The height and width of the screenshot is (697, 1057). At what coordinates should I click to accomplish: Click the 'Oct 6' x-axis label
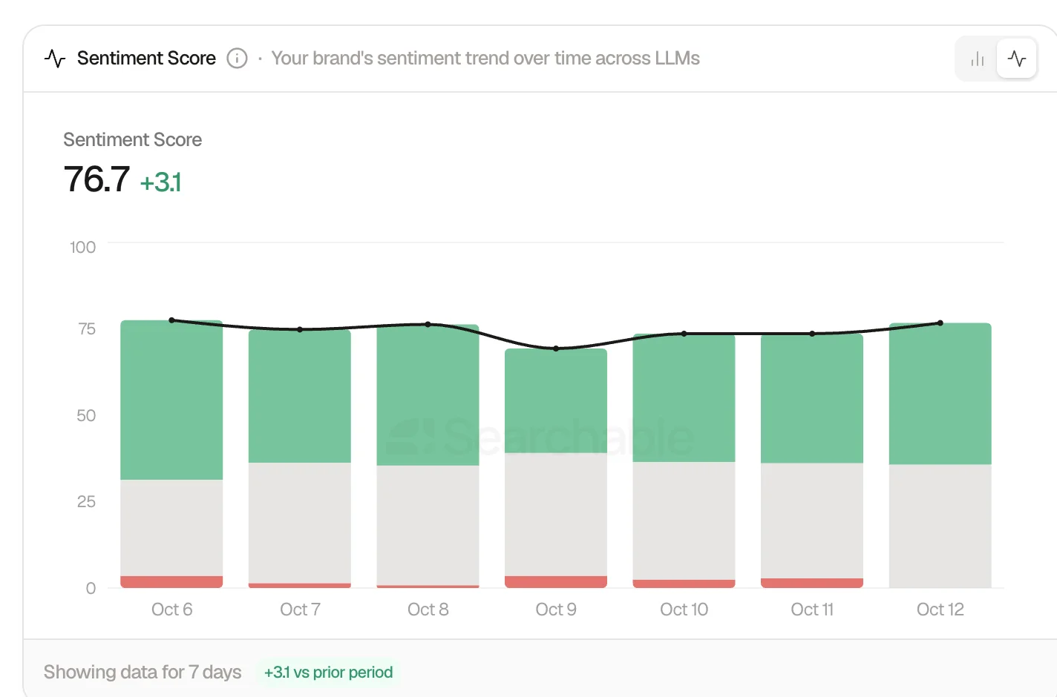[x=171, y=610]
